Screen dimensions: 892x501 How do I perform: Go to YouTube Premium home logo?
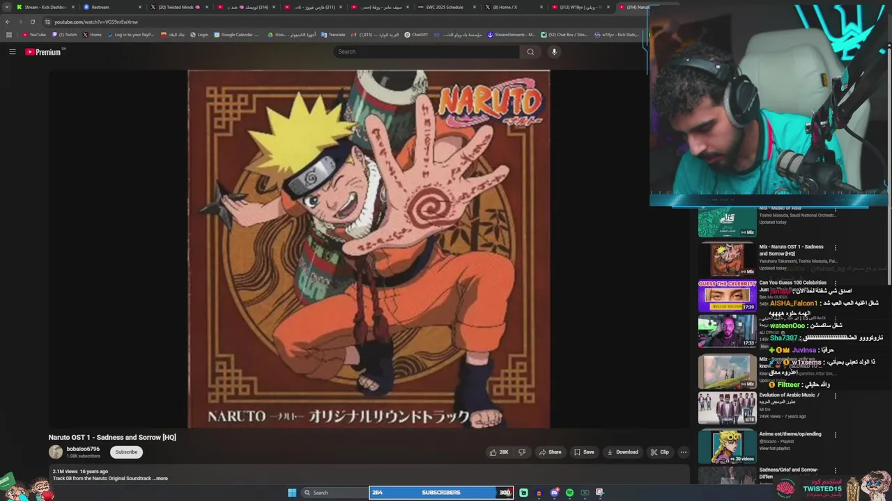click(43, 52)
